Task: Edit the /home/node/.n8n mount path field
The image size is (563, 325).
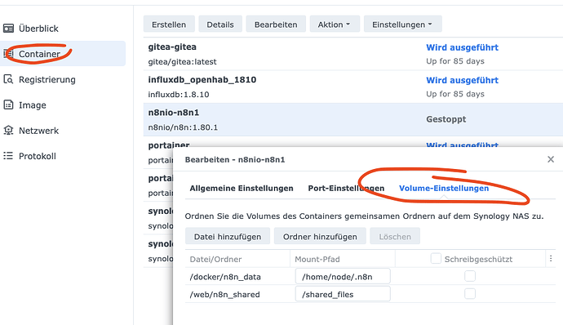Action: point(343,277)
